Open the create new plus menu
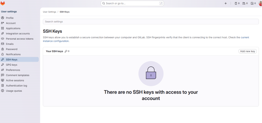262x123 pixels. pos(226,3)
